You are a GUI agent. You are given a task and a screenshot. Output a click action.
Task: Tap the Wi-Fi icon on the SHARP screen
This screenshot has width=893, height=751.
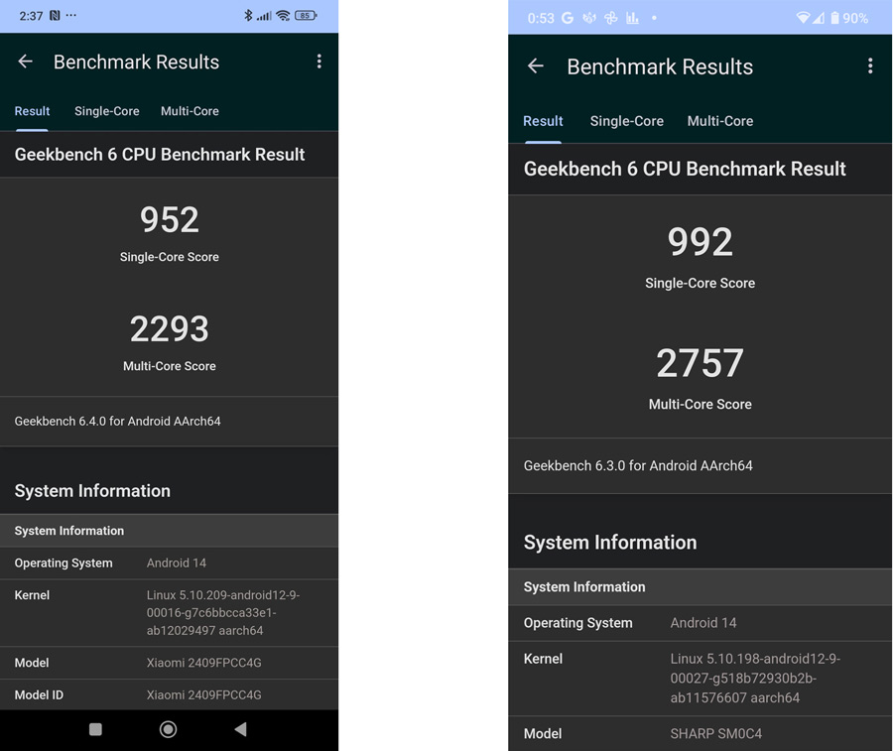pos(803,18)
